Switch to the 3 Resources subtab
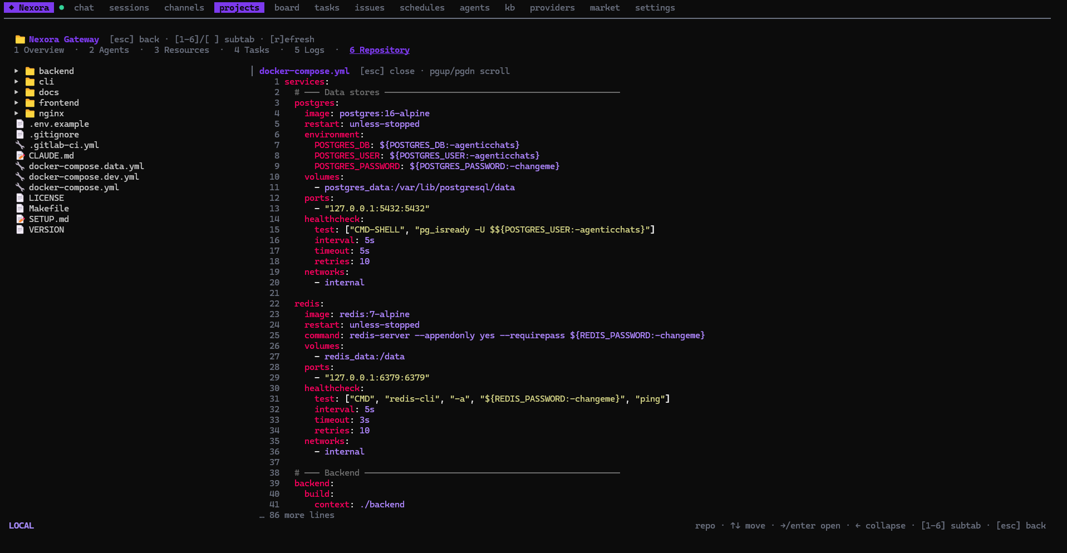 181,50
